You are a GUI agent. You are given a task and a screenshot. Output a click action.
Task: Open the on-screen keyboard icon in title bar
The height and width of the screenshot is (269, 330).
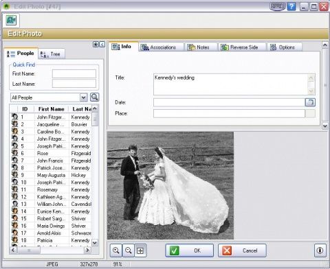[x=277, y=6]
